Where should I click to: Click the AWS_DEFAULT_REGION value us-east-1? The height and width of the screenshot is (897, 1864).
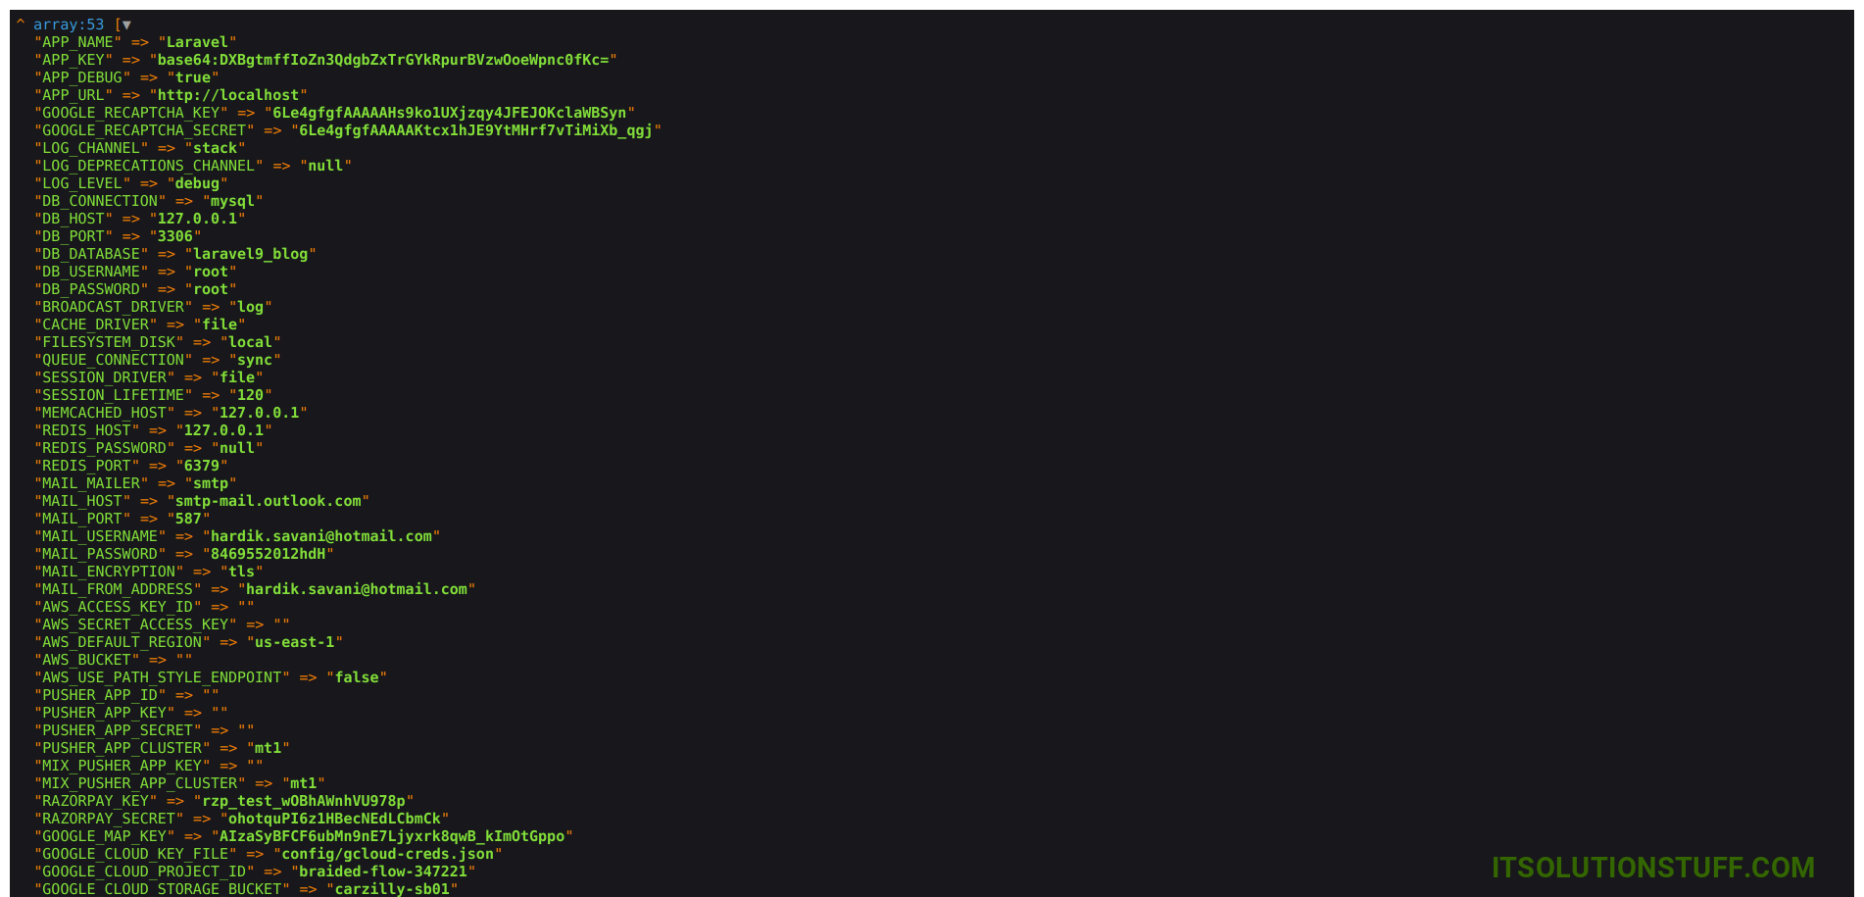pos(294,642)
